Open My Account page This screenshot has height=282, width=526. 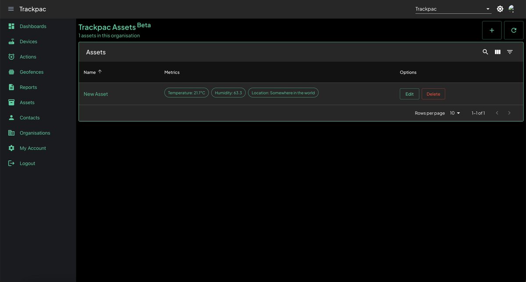[x=33, y=148]
